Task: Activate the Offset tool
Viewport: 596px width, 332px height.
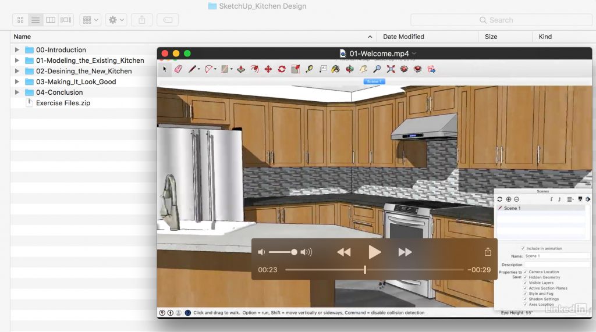Action: 254,69
